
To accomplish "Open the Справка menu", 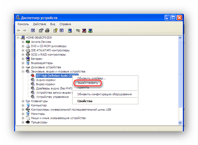I will pyautogui.click(x=65, y=24).
